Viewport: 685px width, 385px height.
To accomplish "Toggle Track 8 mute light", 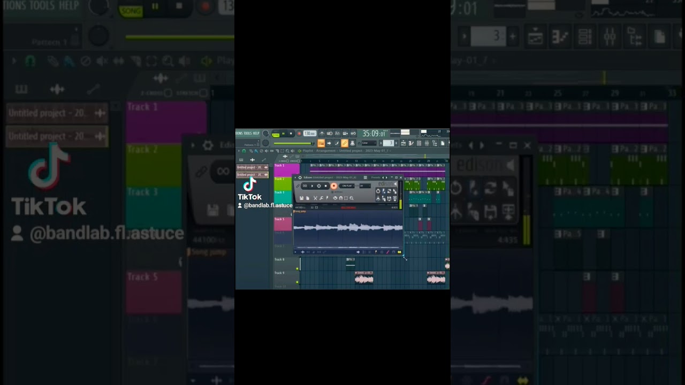I will click(298, 268).
